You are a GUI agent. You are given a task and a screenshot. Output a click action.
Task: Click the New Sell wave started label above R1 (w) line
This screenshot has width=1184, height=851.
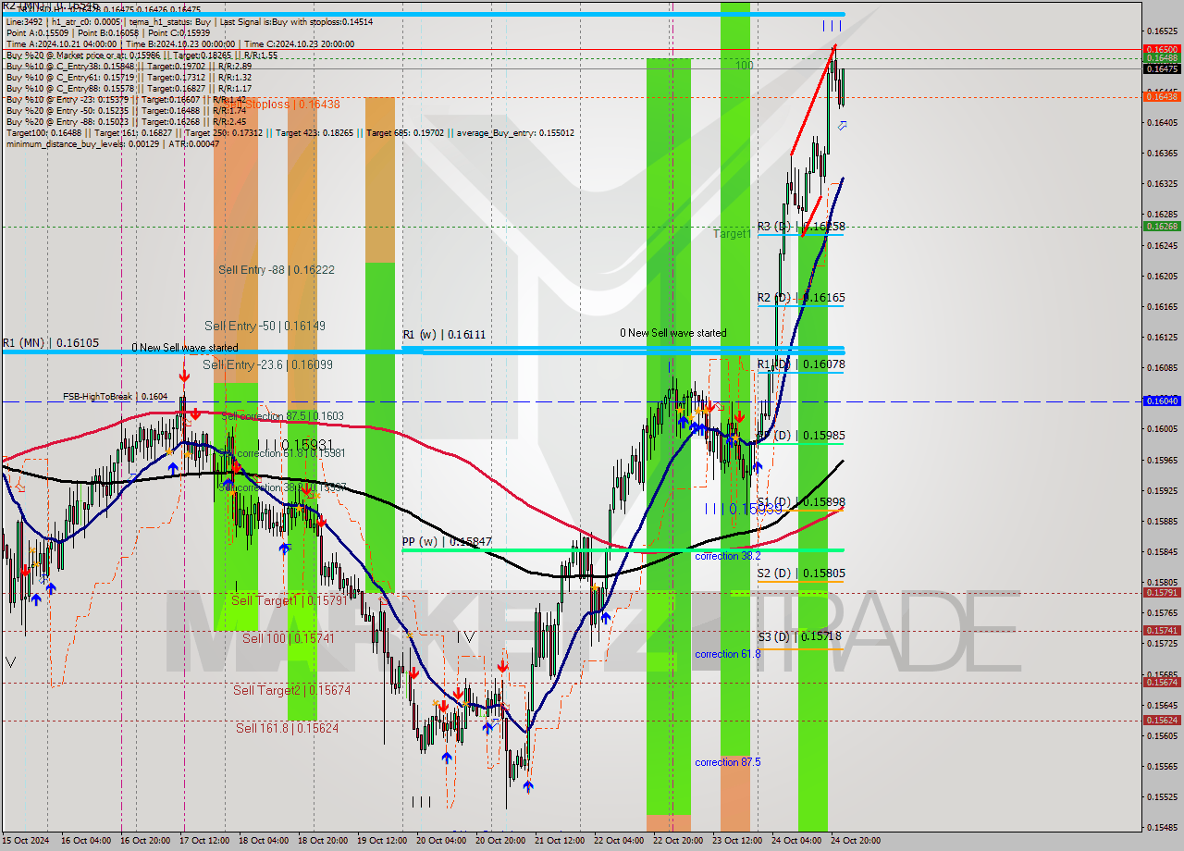click(672, 333)
